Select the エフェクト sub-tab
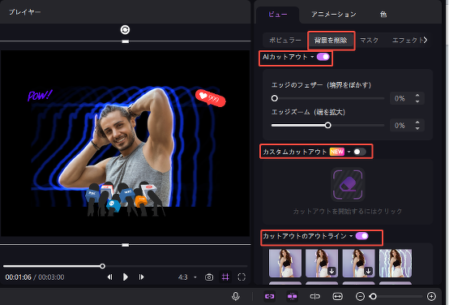Image resolution: width=449 pixels, height=305 pixels. pyautogui.click(x=408, y=40)
